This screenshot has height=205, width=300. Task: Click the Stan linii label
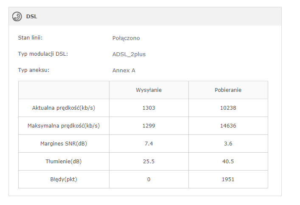pyautogui.click(x=30, y=38)
